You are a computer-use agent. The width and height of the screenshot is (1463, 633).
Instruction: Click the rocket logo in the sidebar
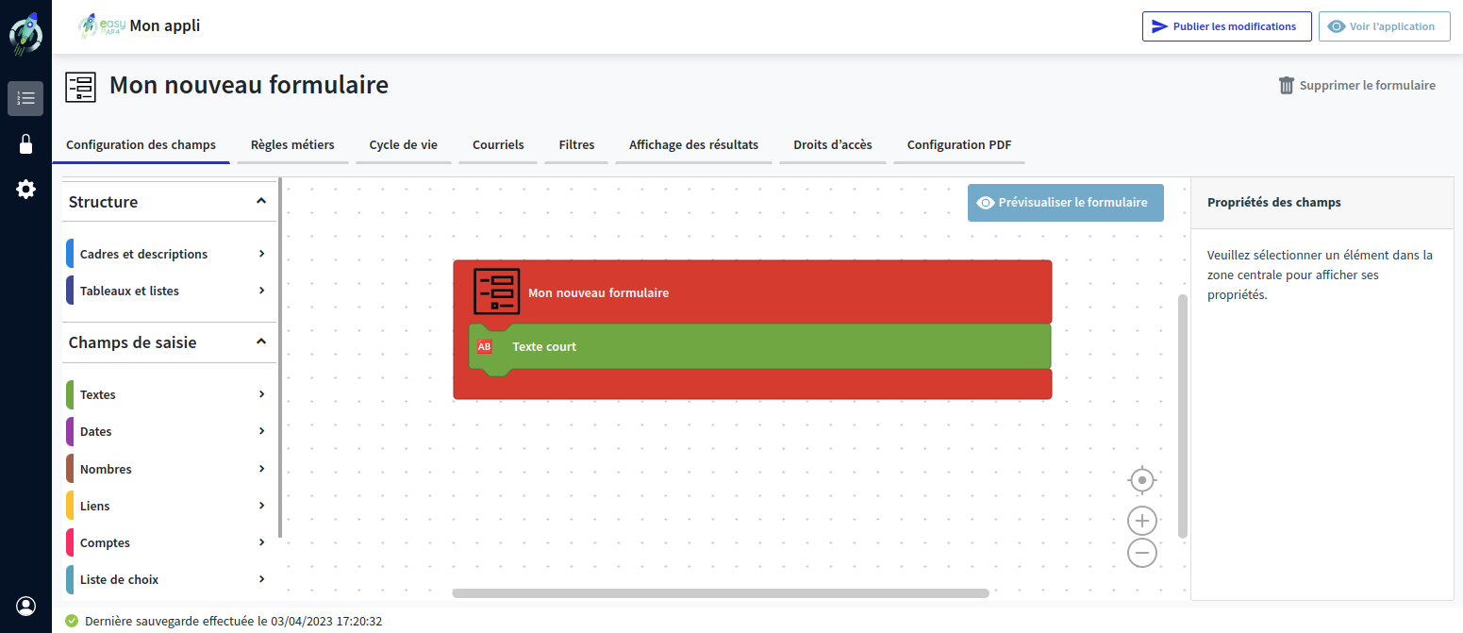25,34
